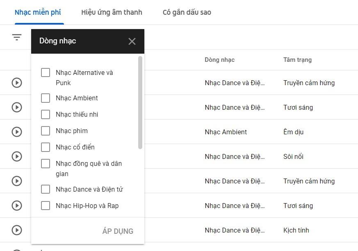Check the Nhạc Alternative và Punk genre
The height and width of the screenshot is (251, 358).
(46, 72)
